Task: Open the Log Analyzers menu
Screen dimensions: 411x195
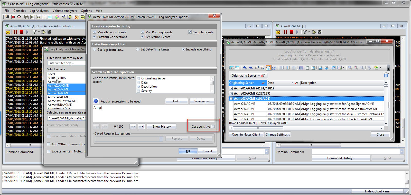Action: click(39, 11)
